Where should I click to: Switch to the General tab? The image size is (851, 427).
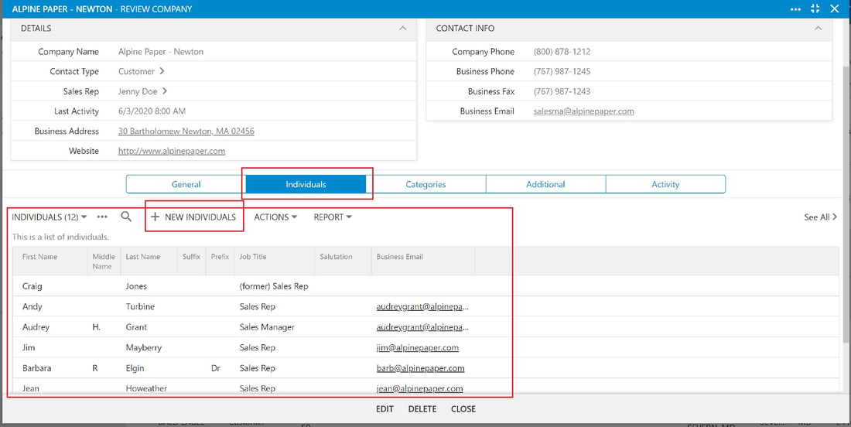tap(186, 184)
